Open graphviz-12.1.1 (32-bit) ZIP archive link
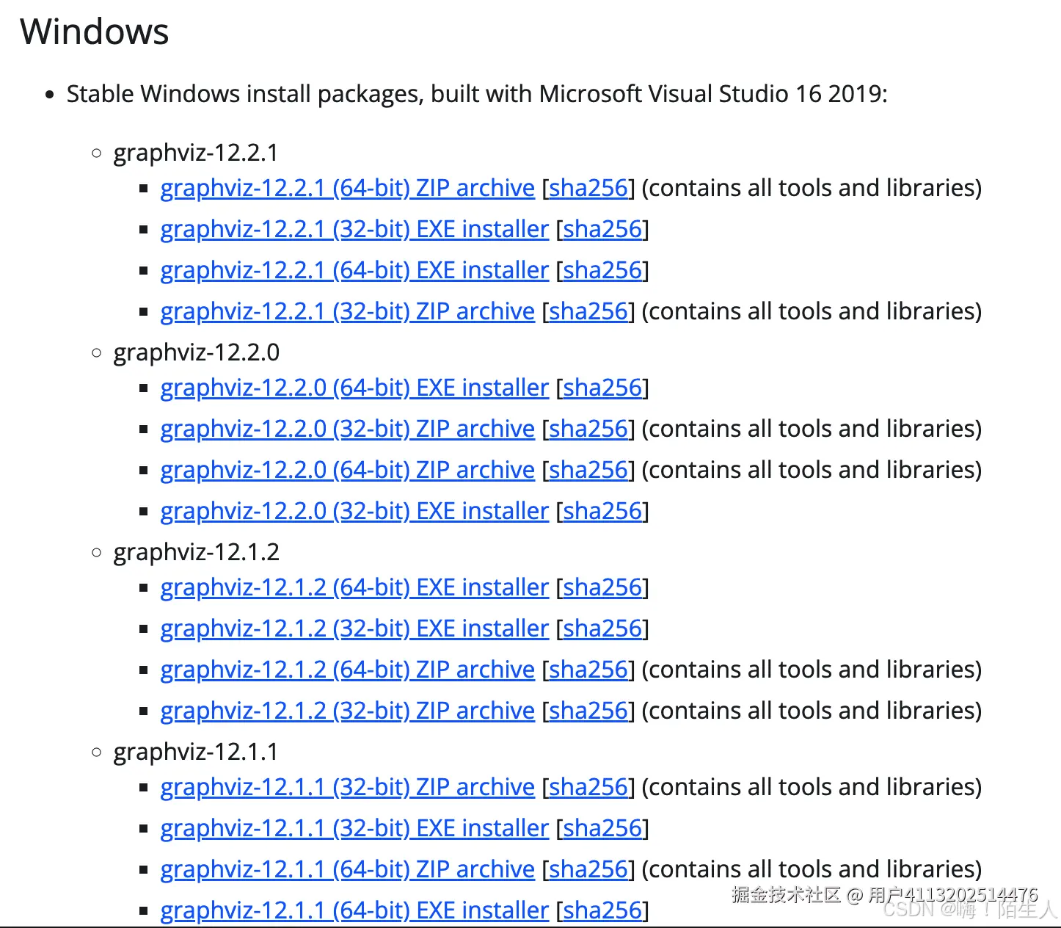The width and height of the screenshot is (1061, 928). coord(347,787)
